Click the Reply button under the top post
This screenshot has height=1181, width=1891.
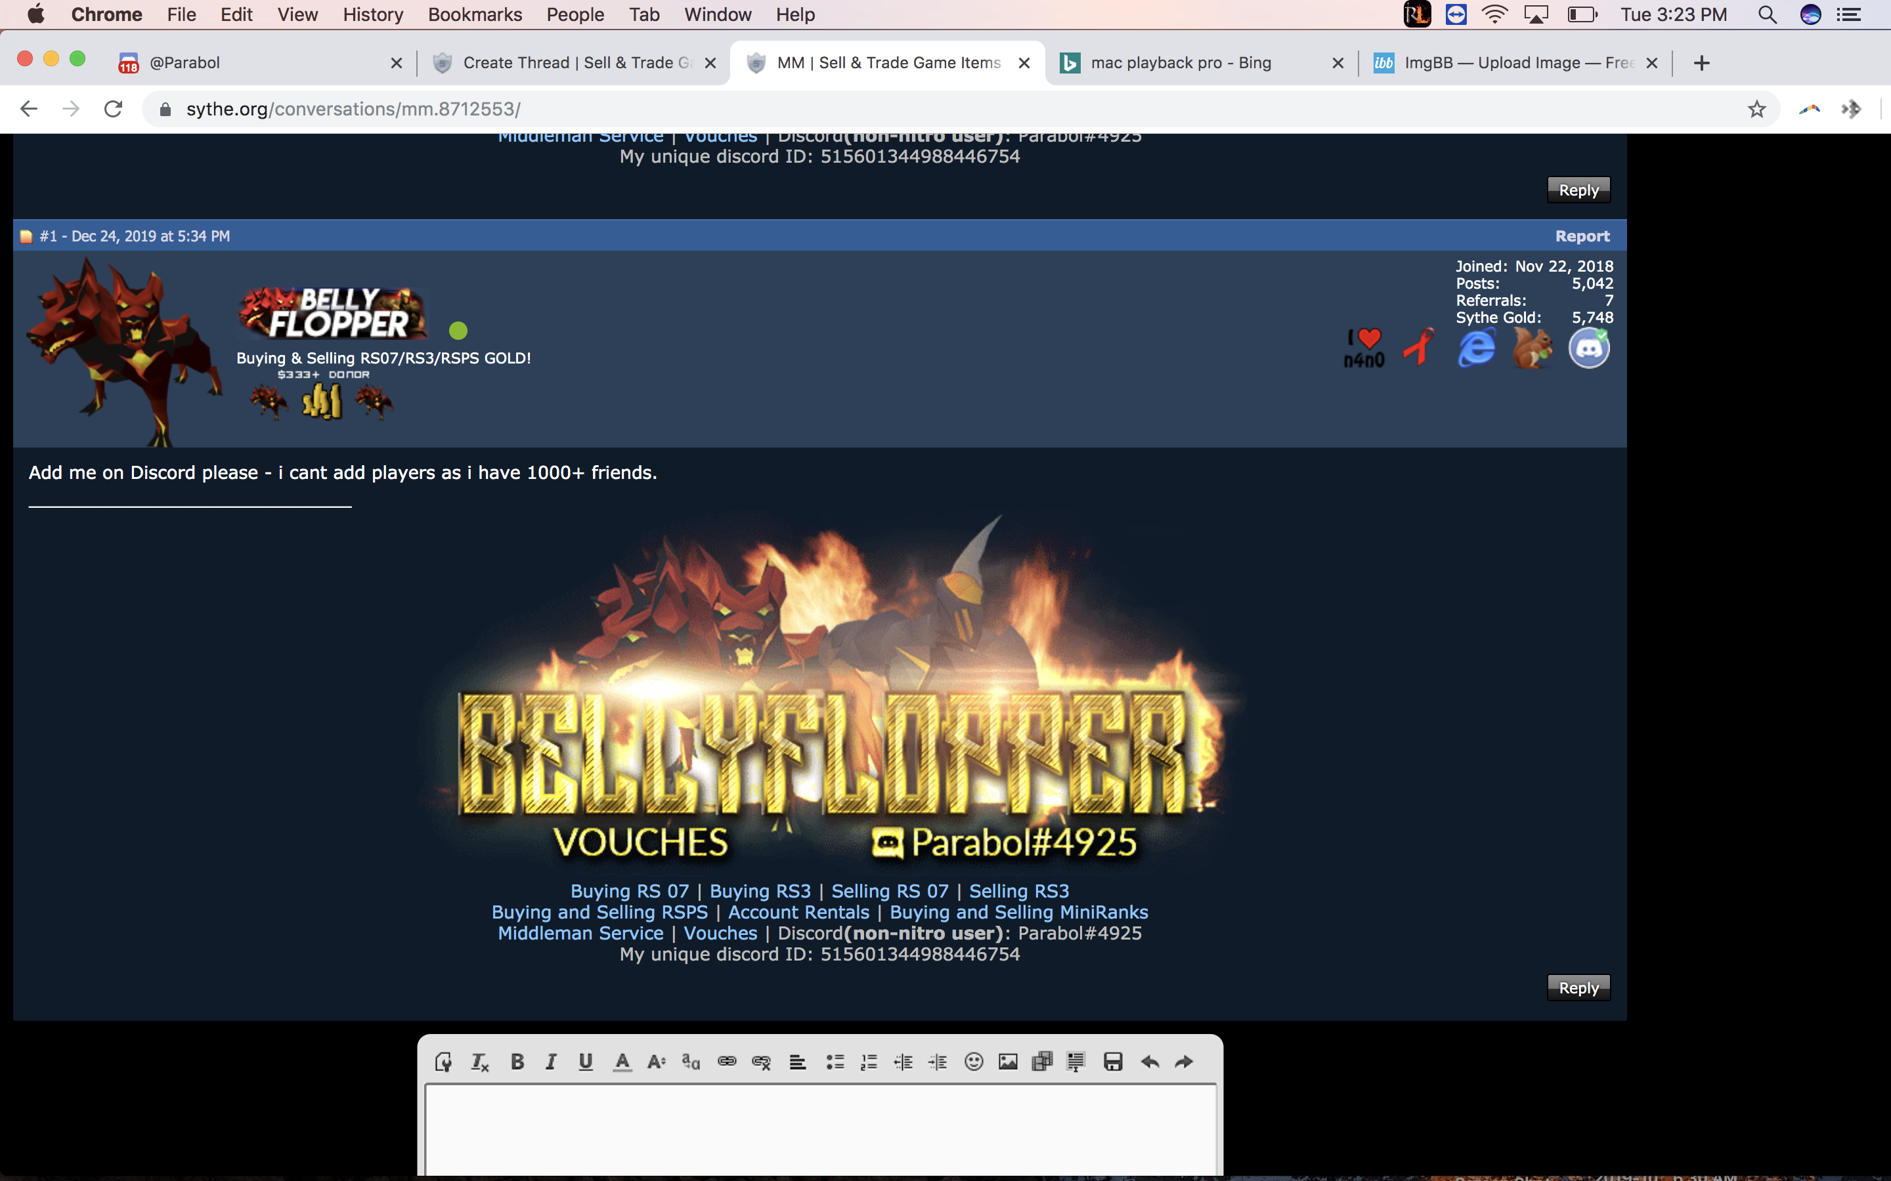coord(1578,190)
